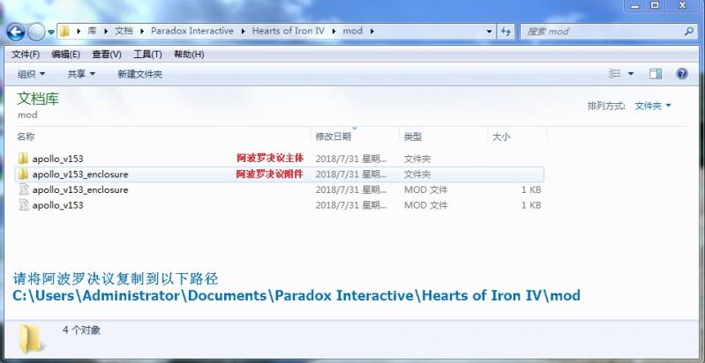Open the 查看(V) menu
Image resolution: width=705 pixels, height=363 pixels.
[x=107, y=55]
